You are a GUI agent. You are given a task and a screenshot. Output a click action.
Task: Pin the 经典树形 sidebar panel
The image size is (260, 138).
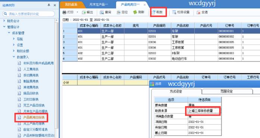point(49,5)
